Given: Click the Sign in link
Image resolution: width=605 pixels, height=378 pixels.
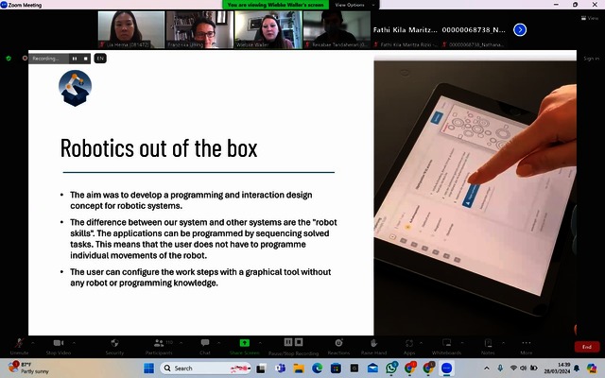Looking at the screenshot, I should pyautogui.click(x=591, y=59).
